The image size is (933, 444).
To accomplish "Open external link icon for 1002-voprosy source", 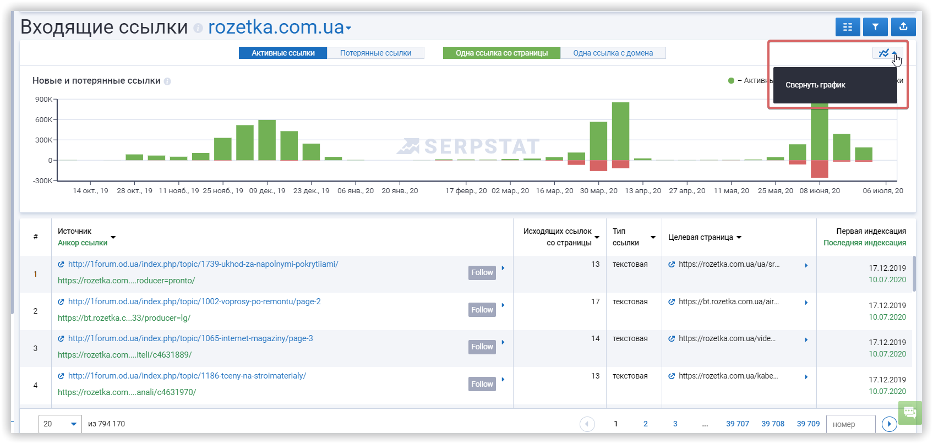I will coord(61,302).
